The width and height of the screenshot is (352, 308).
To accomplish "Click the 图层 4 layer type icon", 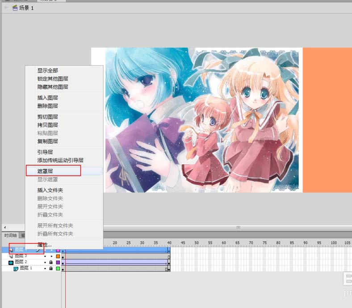I will tap(11, 250).
